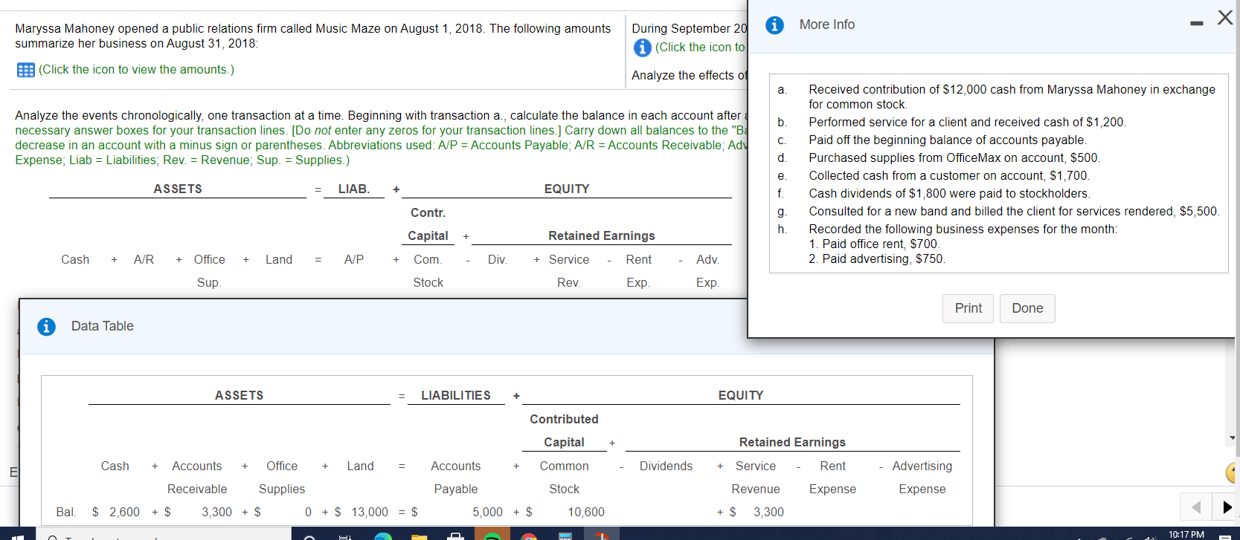Go to previous question with left arrow
Screen dimensions: 1240x540
[1196, 507]
